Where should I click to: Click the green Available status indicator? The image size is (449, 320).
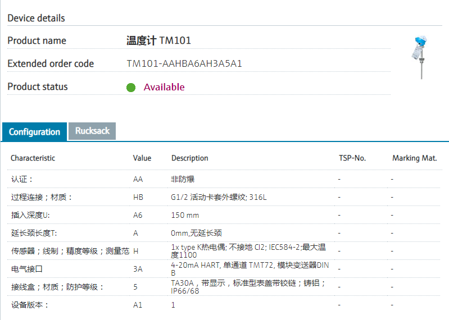(131, 88)
